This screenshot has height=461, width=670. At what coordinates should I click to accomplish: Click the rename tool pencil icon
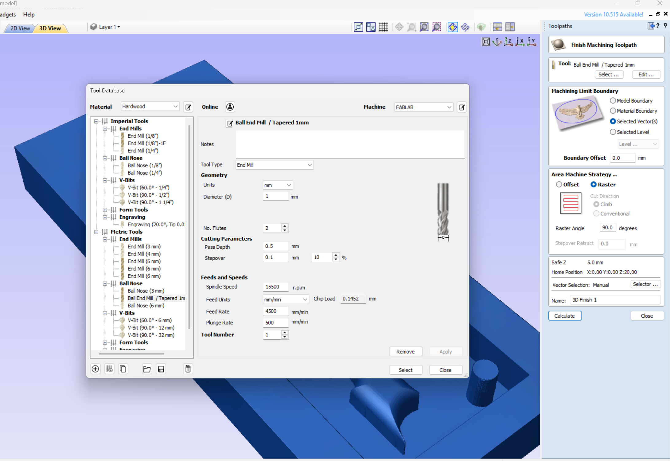[230, 123]
